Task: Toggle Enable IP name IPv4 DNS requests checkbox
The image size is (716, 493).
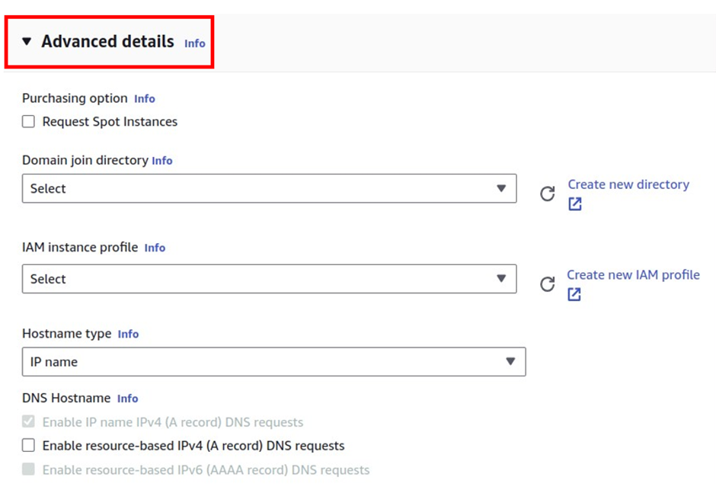Action: click(x=28, y=421)
